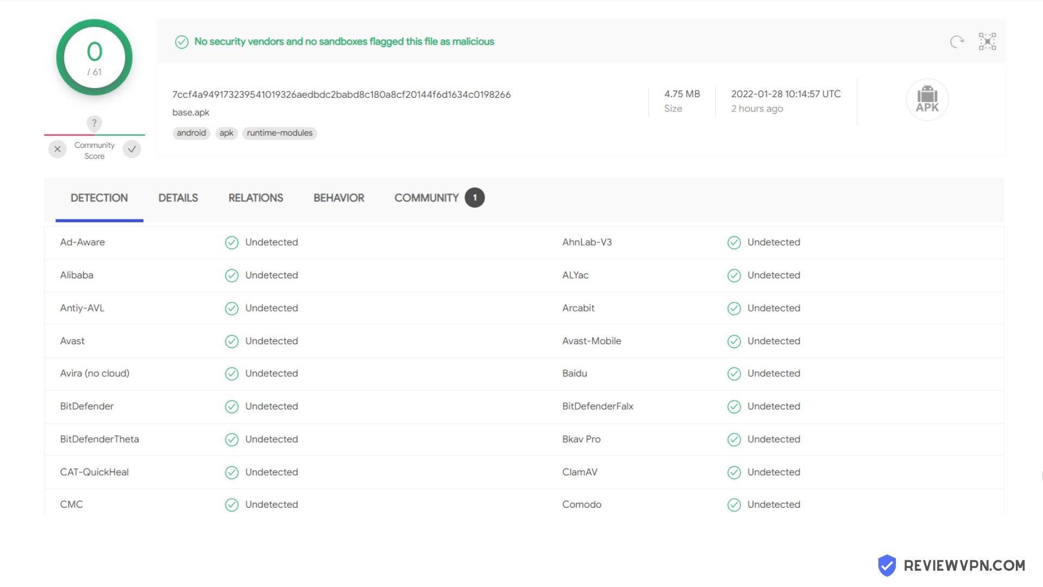This screenshot has height=587, width=1043.
Task: Click the Avast-Mobile undetected check icon
Action: pos(734,341)
